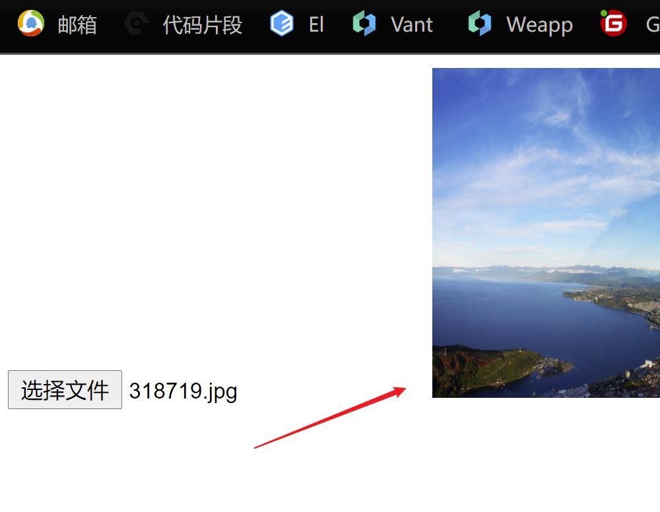
Task: Click the uploaded photo preview image
Action: [546, 233]
